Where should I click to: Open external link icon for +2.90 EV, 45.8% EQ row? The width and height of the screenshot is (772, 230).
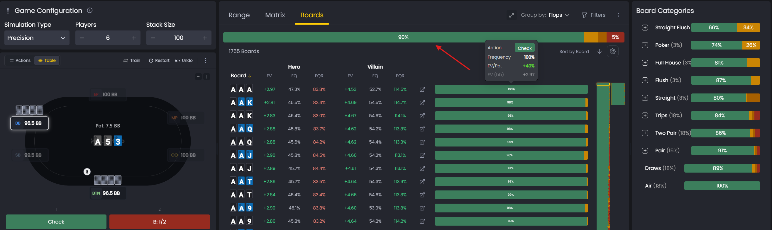click(x=422, y=155)
